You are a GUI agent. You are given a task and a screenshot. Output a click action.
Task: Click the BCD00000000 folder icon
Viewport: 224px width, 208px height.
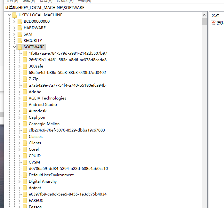(20, 21)
